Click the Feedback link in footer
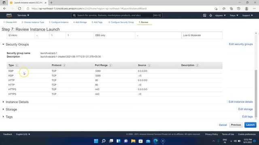This screenshot has width=259, height=145. 8,134
